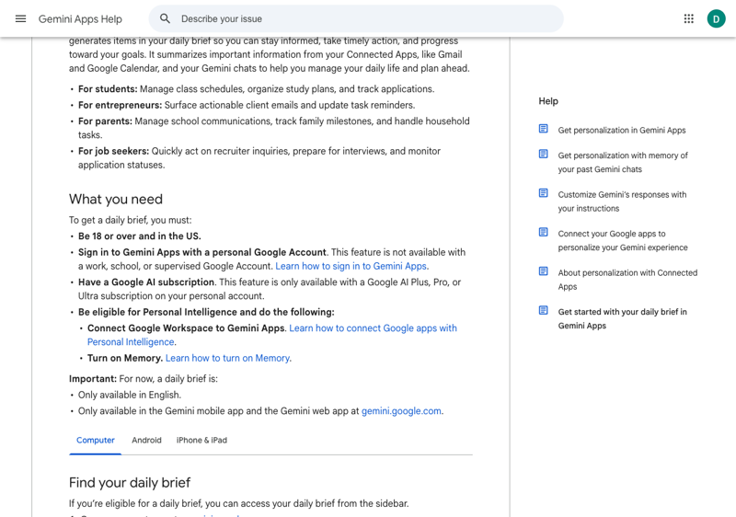Click the What you need heading
The height and width of the screenshot is (517, 736).
(116, 199)
